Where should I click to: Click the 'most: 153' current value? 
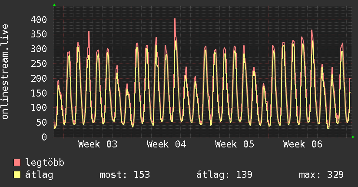(x=125, y=175)
